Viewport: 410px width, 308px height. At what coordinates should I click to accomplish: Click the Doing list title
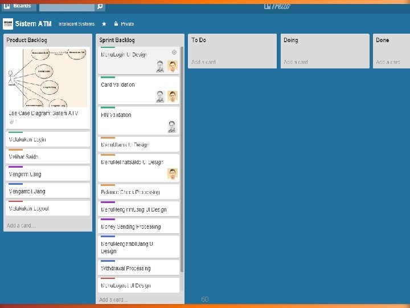(291, 40)
